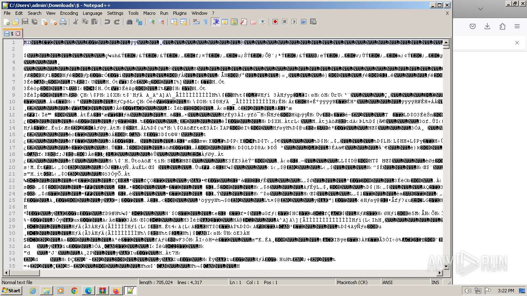Undo the last action
The height and width of the screenshot is (296, 527).
tap(107, 22)
